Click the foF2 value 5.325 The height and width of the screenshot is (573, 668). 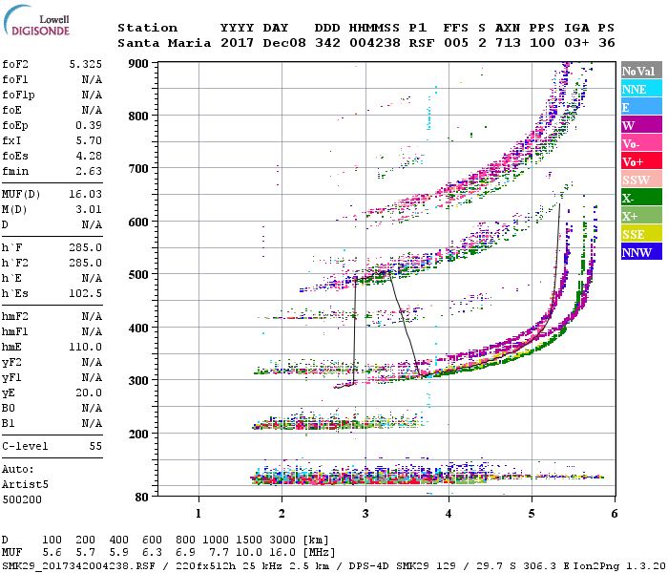click(86, 64)
